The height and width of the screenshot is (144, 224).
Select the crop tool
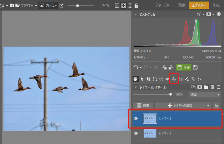148,79
